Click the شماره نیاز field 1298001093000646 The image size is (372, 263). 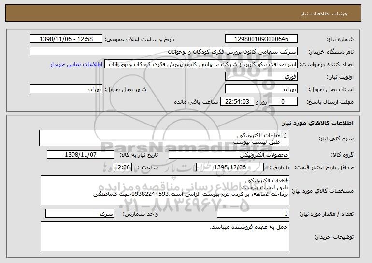(261, 39)
